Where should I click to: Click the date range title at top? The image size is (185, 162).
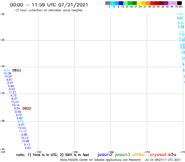(x=49, y=5)
